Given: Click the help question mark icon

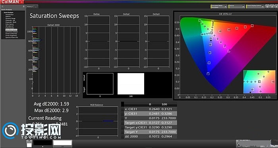Looking at the screenshot, I should pos(271,6).
